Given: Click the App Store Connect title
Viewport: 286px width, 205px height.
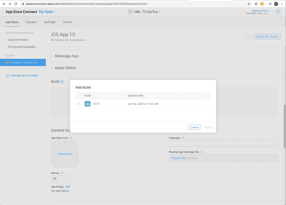Looking at the screenshot, I should point(21,12).
